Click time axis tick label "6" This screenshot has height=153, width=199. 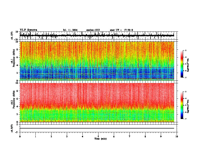(x=114, y=136)
